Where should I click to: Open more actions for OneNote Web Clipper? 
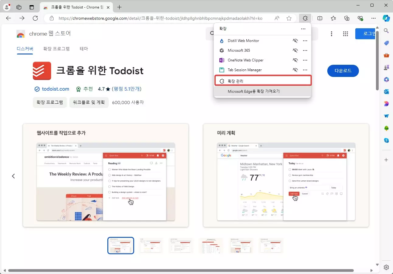(x=305, y=60)
